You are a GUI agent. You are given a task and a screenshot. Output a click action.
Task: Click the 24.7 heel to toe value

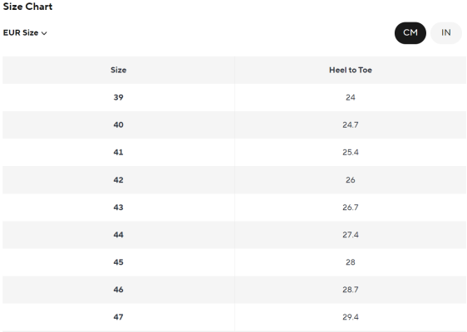[x=351, y=124]
